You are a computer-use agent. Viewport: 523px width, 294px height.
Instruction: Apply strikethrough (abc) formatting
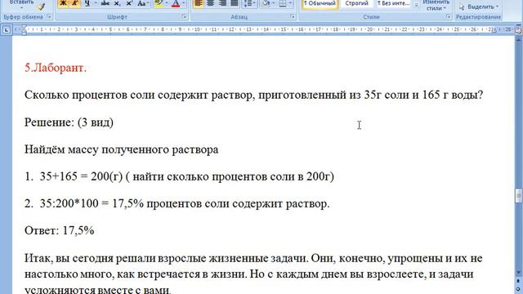(x=105, y=3)
